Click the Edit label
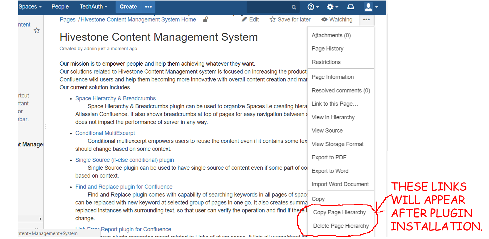The height and width of the screenshot is (239, 489). coord(254,20)
